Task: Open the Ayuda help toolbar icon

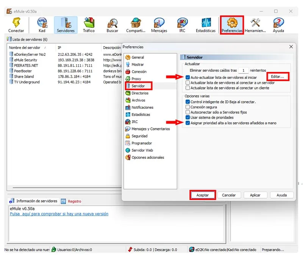Action: click(x=278, y=25)
